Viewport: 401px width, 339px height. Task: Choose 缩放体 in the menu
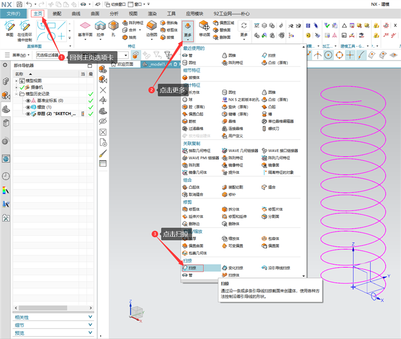pos(230,238)
